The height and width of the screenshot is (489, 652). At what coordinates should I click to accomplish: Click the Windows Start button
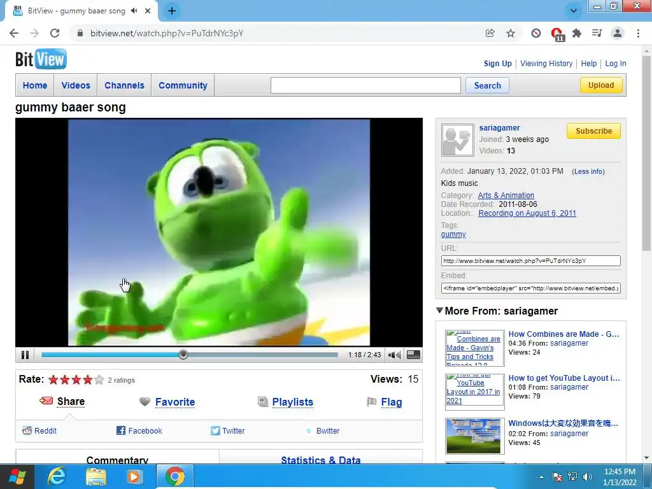[x=17, y=476]
